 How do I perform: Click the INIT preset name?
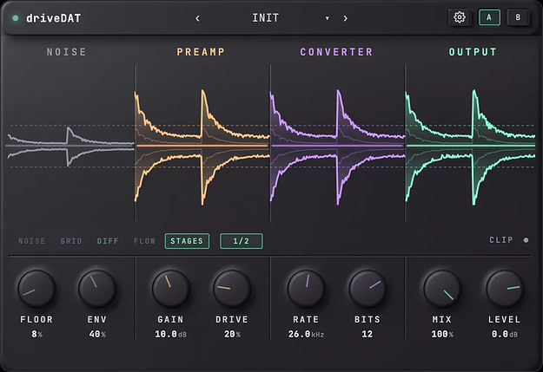265,17
